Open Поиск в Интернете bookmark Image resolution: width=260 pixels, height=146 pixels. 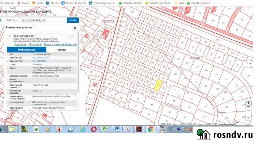pos(74,3)
